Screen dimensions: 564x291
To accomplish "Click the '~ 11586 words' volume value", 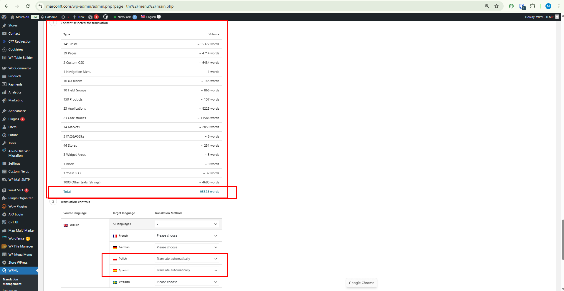I will coord(208,118).
